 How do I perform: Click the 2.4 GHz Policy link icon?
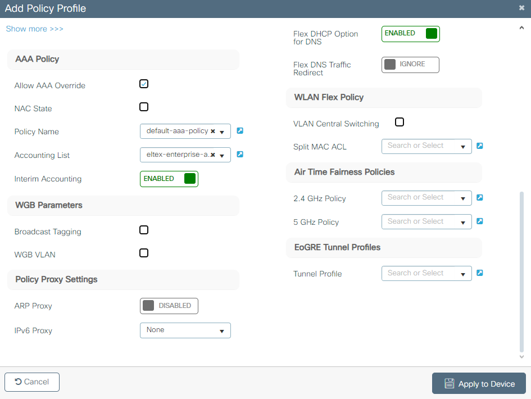pos(480,198)
